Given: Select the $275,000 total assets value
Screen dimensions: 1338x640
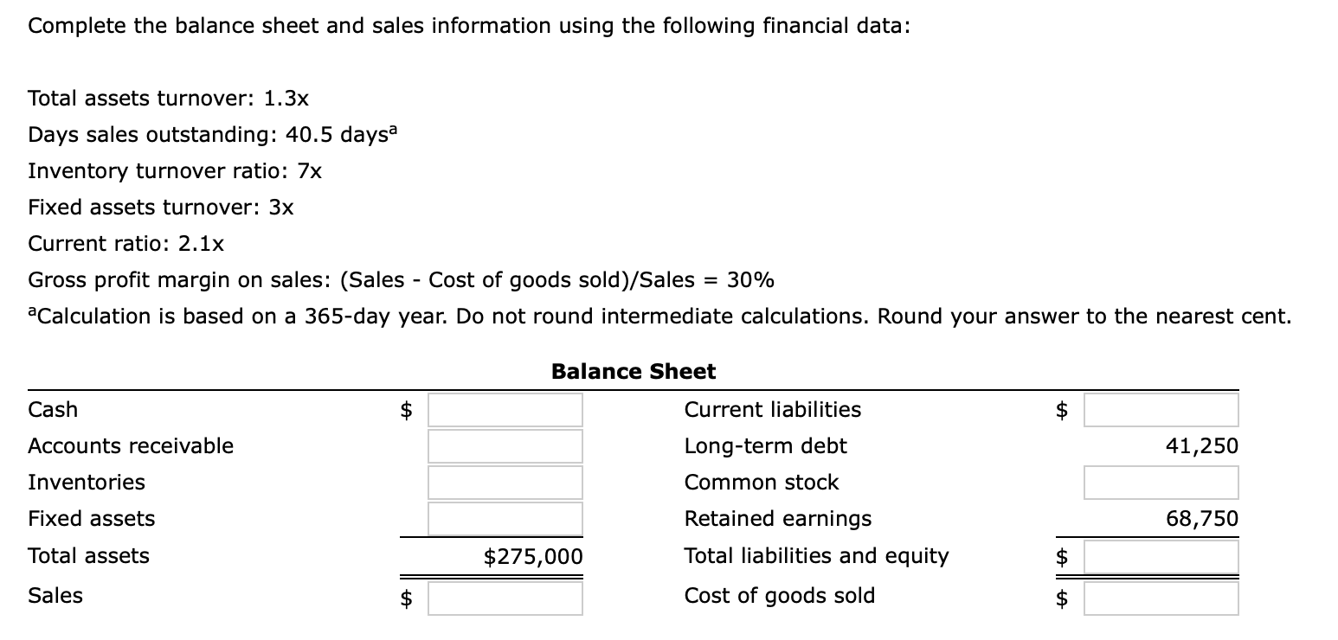Looking at the screenshot, I should [531, 557].
